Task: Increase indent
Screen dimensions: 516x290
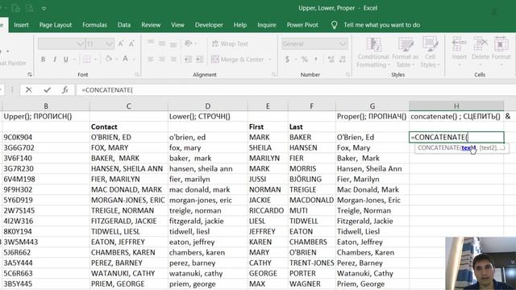Action: click(199, 60)
